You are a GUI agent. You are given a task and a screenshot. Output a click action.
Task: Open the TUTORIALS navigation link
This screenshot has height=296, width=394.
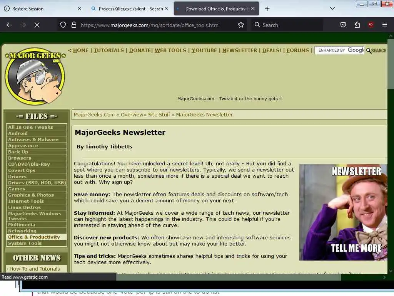(109, 50)
